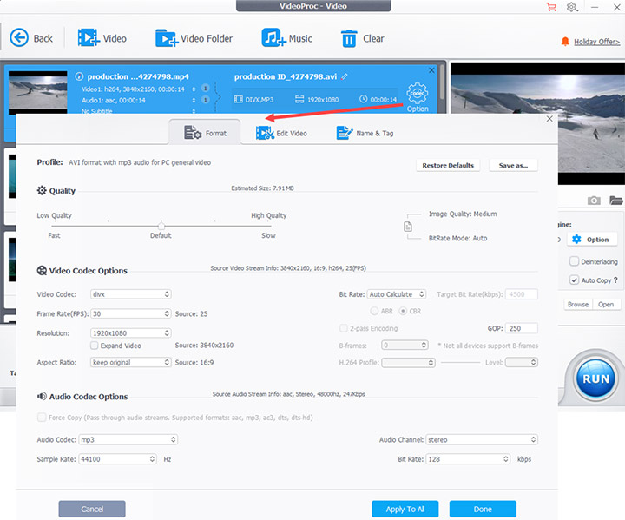
Task: Click the Holiday Offer bell icon
Action: pos(565,41)
